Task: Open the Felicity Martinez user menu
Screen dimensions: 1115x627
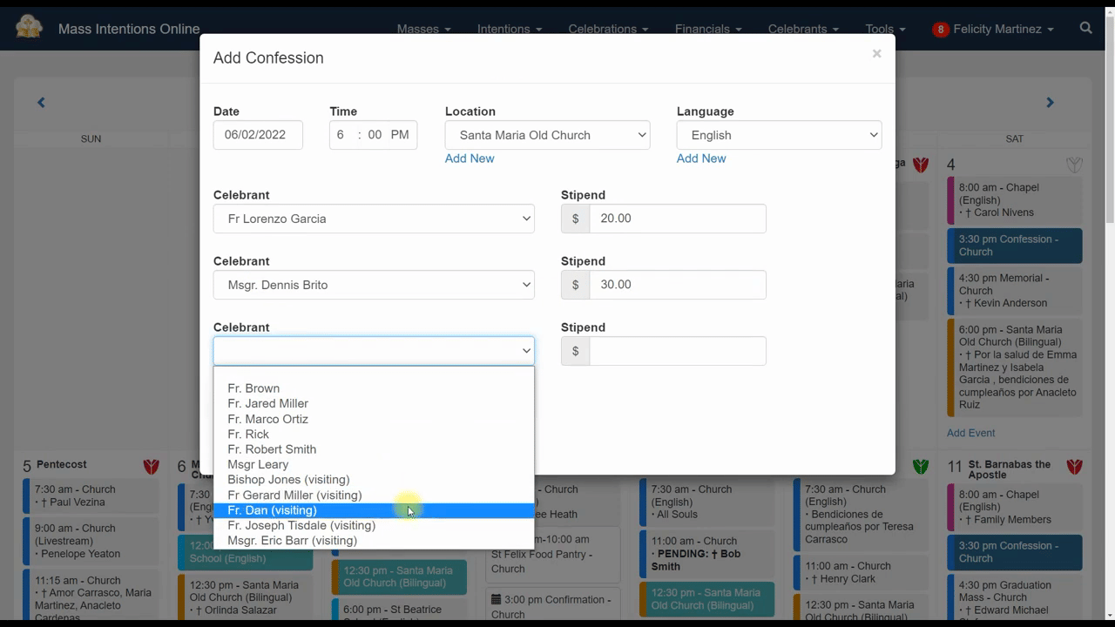Action: 1003,29
